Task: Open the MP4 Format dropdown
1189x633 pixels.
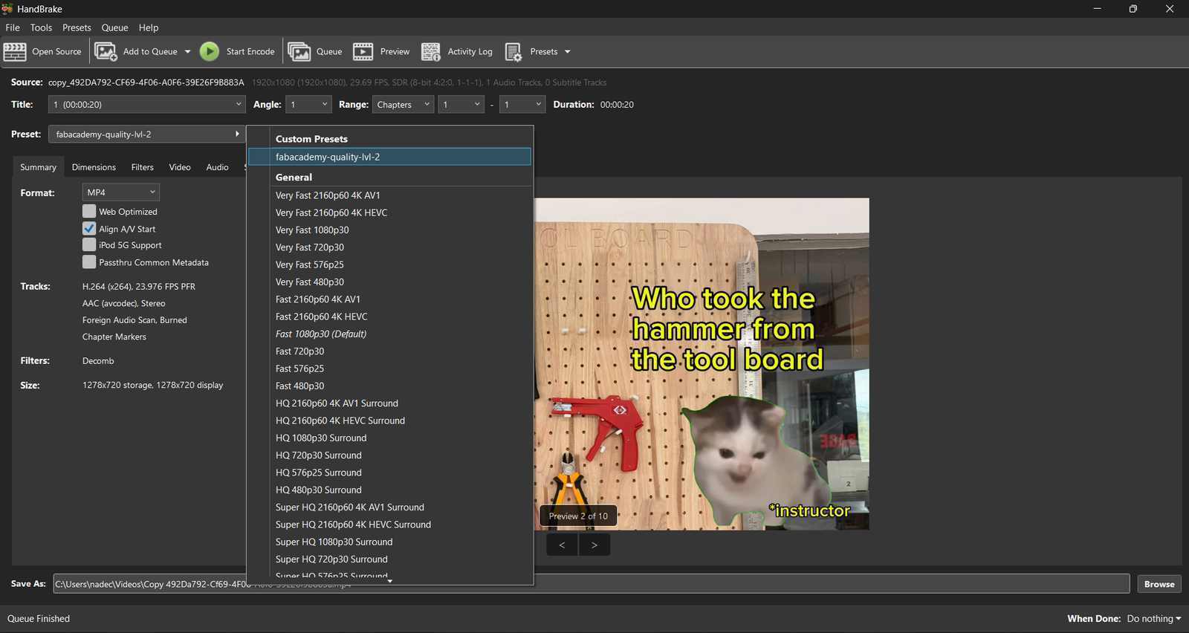Action: pyautogui.click(x=120, y=192)
